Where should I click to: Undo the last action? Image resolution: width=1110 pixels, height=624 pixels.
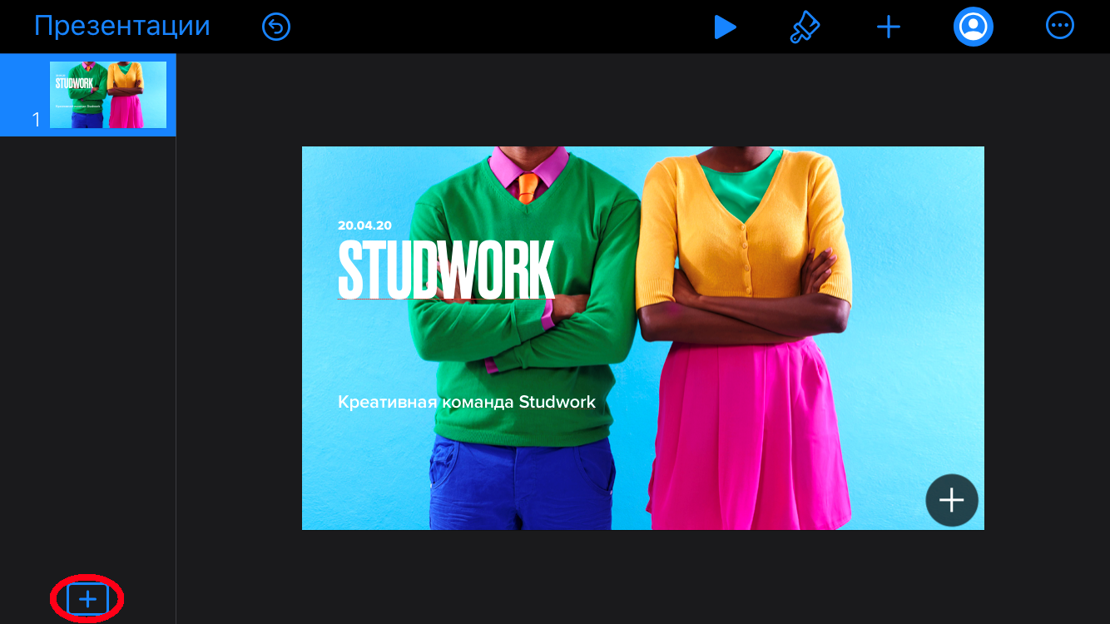pos(276,27)
